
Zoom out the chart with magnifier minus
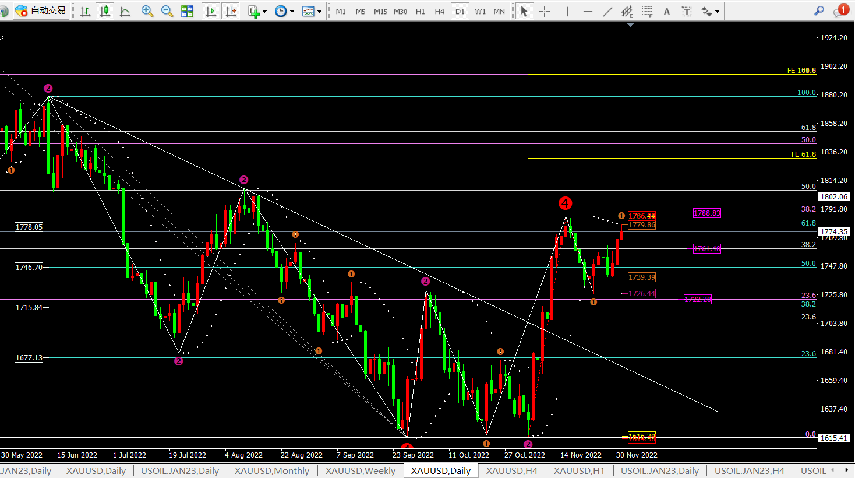(167, 11)
